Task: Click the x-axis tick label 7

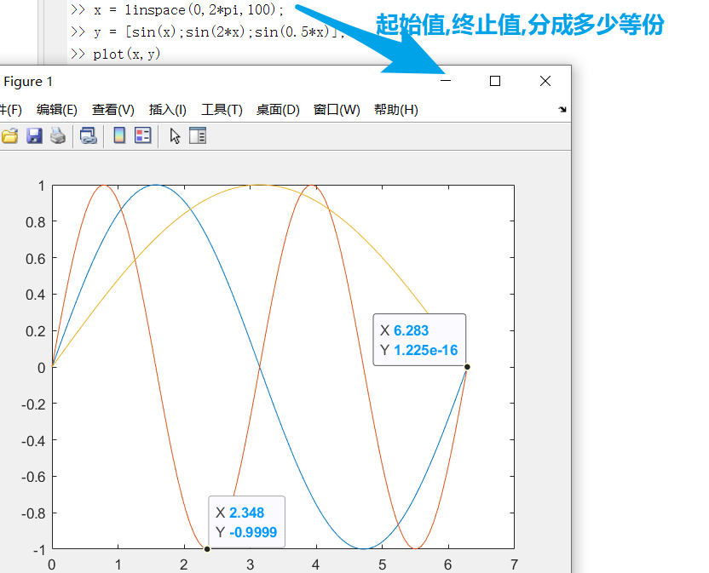Action: [514, 564]
